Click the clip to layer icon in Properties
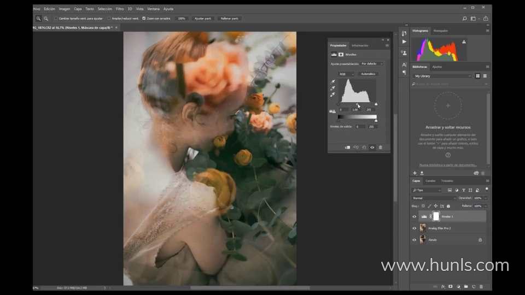The width and height of the screenshot is (525, 295). (x=347, y=147)
